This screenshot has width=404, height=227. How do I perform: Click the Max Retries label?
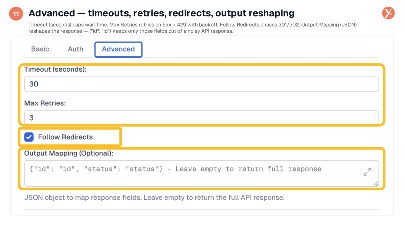[45, 103]
